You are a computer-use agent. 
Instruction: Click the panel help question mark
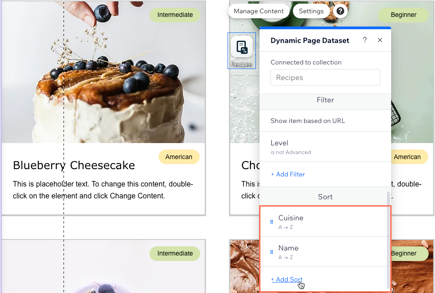tap(365, 40)
